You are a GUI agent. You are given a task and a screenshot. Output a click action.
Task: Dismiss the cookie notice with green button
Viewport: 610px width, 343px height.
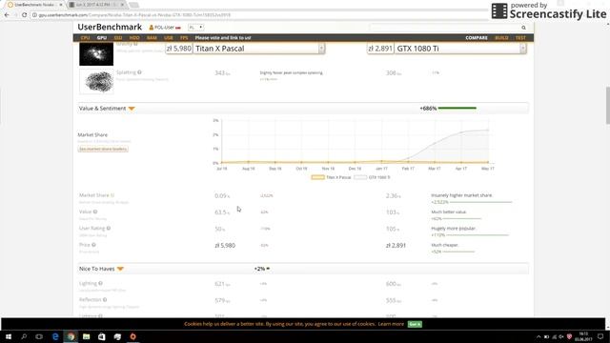tap(415, 324)
